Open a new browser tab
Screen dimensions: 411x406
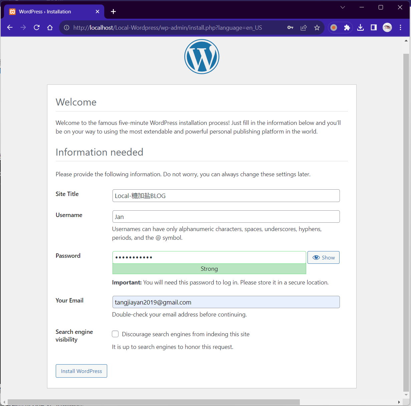coord(114,12)
